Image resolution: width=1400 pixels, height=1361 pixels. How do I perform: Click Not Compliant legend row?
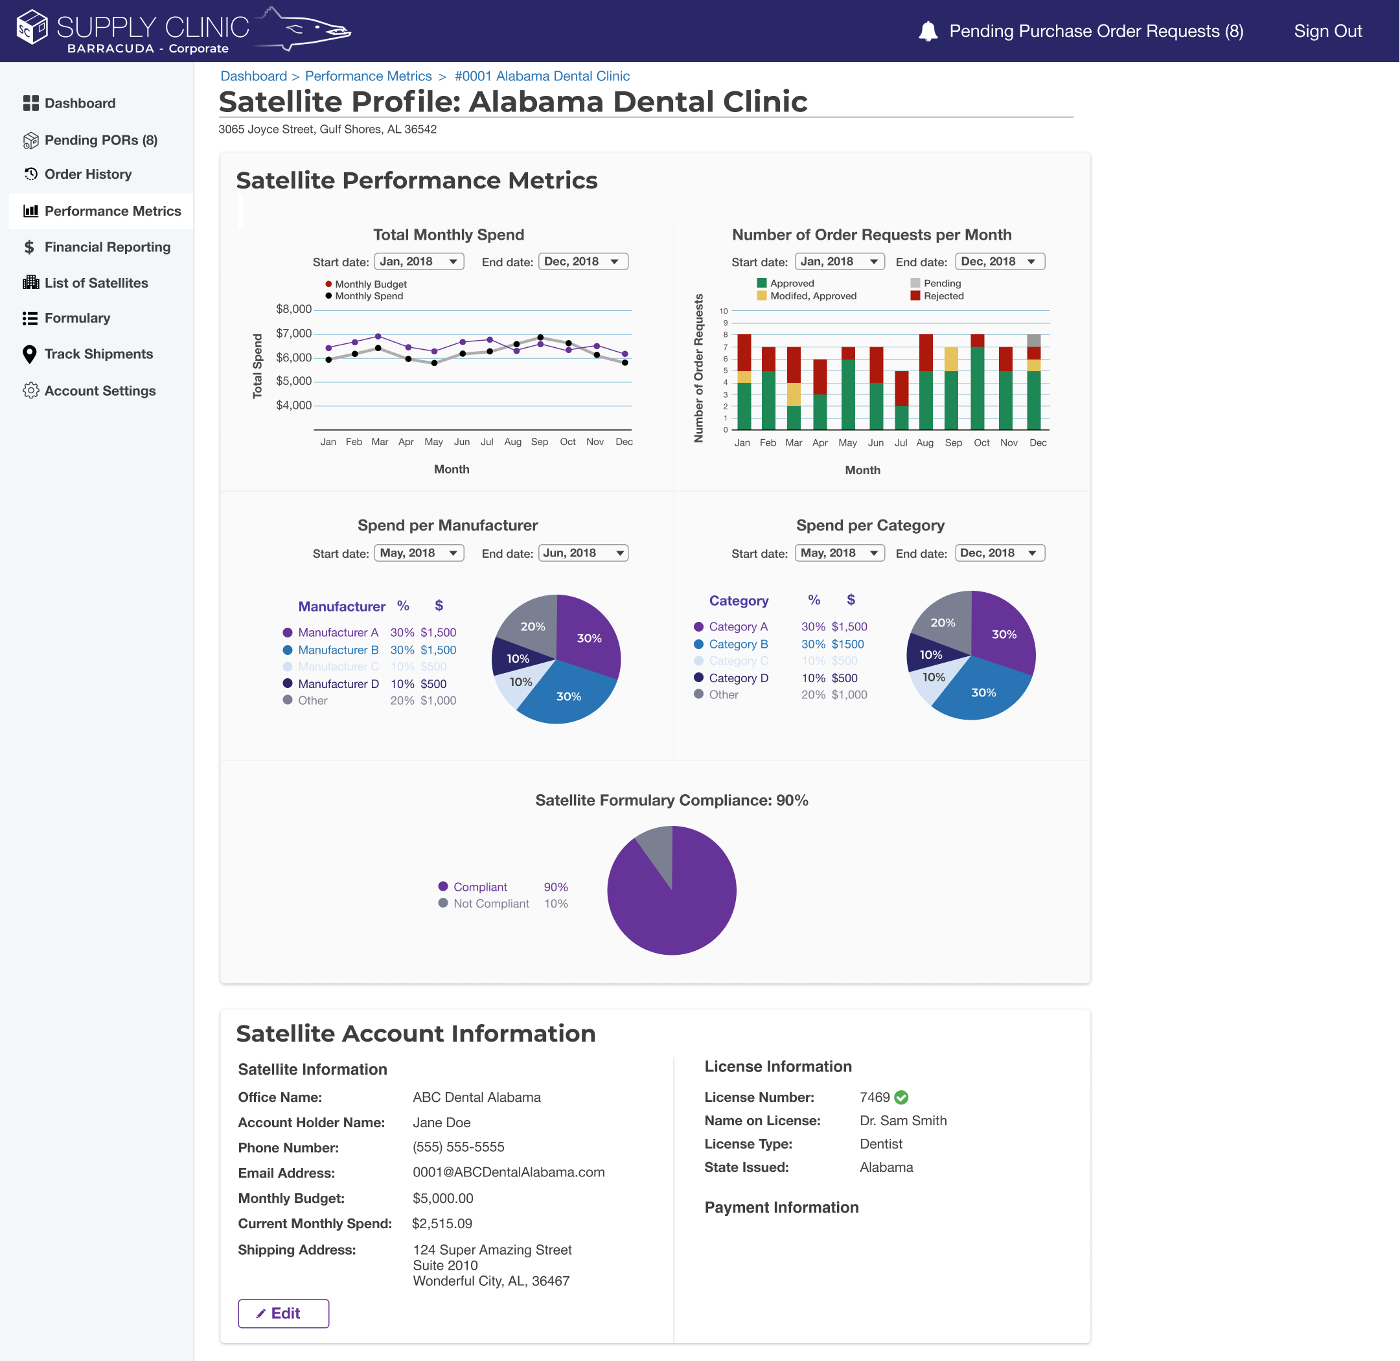[x=503, y=904]
